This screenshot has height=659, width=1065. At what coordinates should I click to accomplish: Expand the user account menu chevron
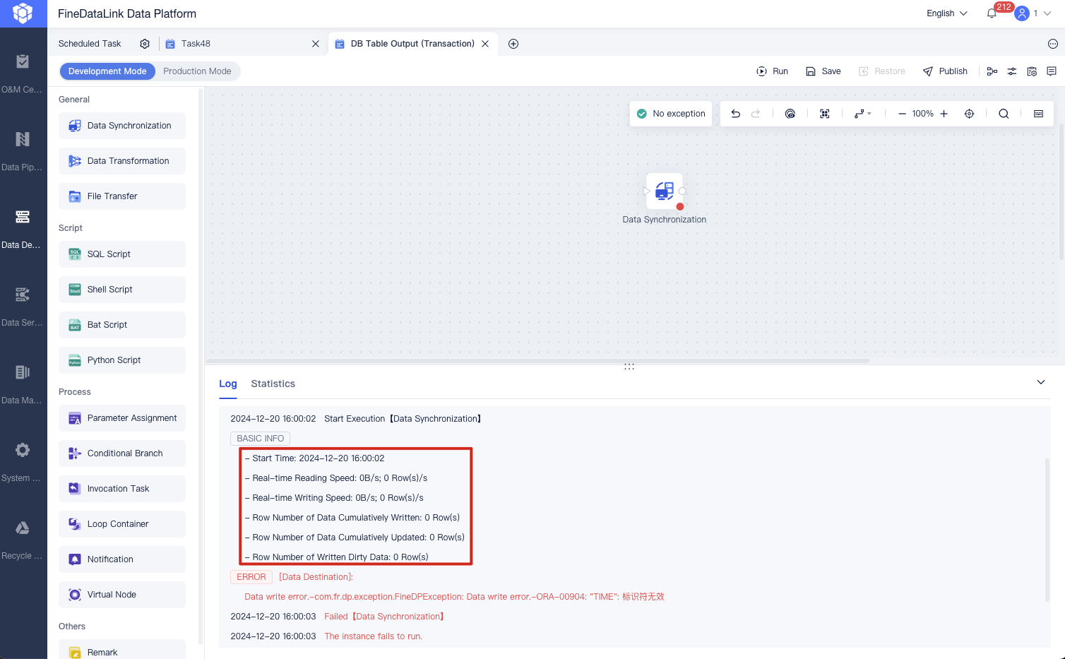1047,13
